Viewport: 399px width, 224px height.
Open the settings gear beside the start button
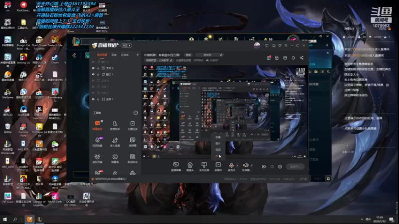pos(280,167)
